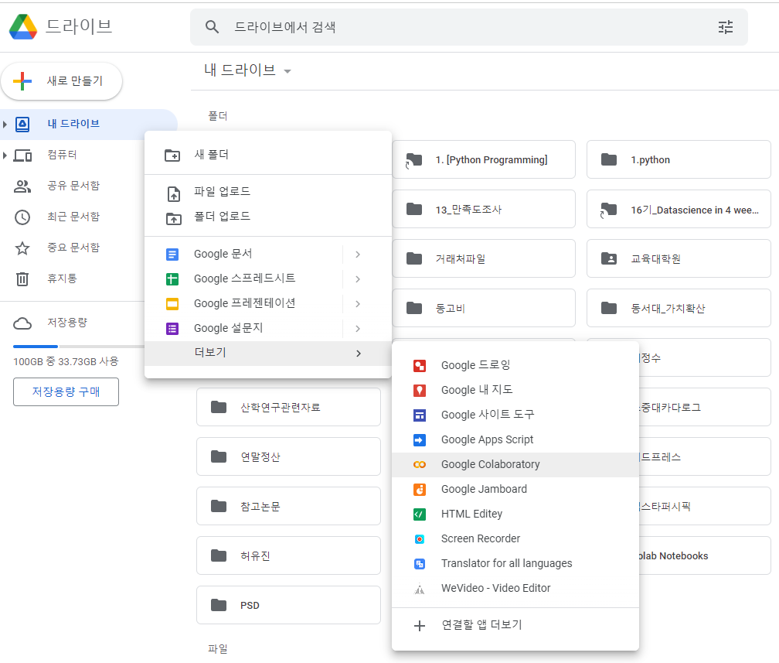Click the shared-with-me people icon
This screenshot has width=779, height=663.
coord(22,186)
